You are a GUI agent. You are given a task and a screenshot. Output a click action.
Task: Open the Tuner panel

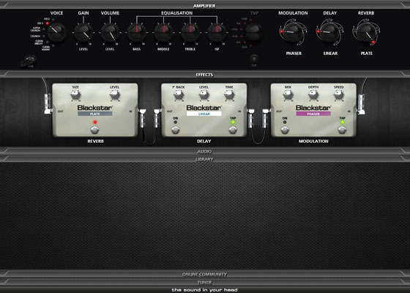(205, 282)
